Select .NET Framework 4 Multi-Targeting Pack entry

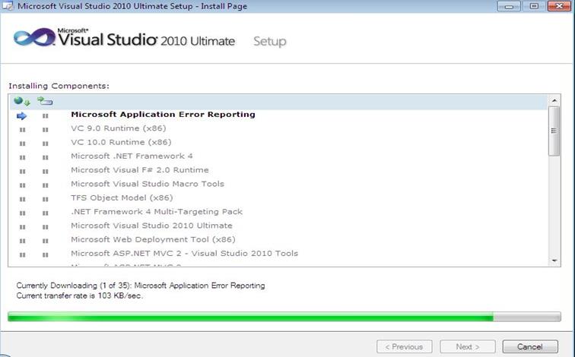[x=157, y=212]
